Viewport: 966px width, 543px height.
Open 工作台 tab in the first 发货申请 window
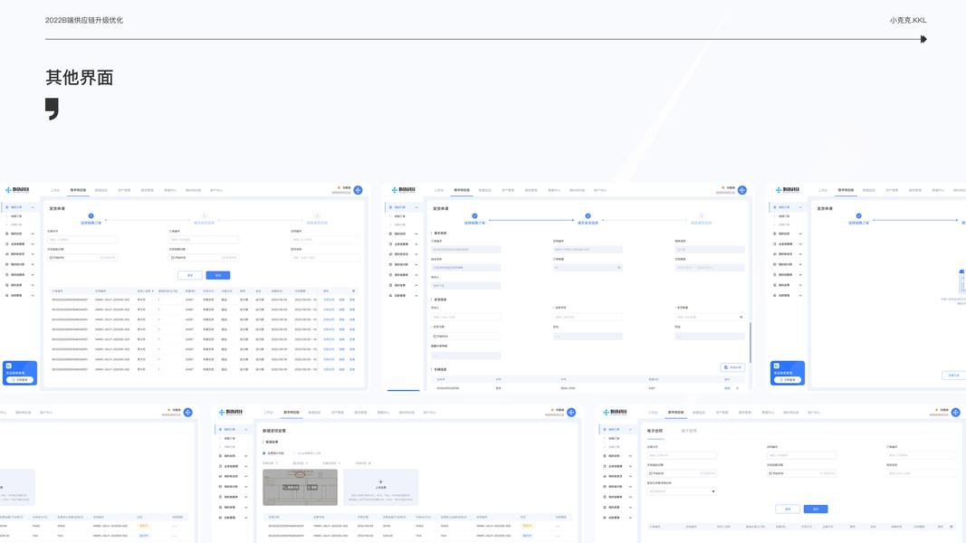[55, 190]
